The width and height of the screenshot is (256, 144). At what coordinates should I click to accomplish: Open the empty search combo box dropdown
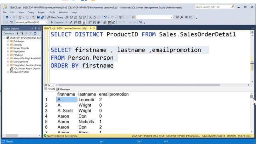(x=171, y=17)
